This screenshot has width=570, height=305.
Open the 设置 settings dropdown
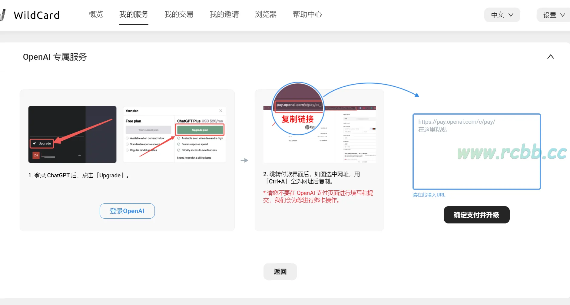(553, 15)
